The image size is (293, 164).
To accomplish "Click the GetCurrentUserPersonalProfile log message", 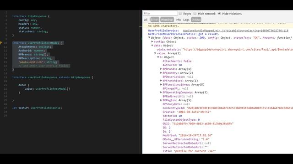I will pos(184,34).
